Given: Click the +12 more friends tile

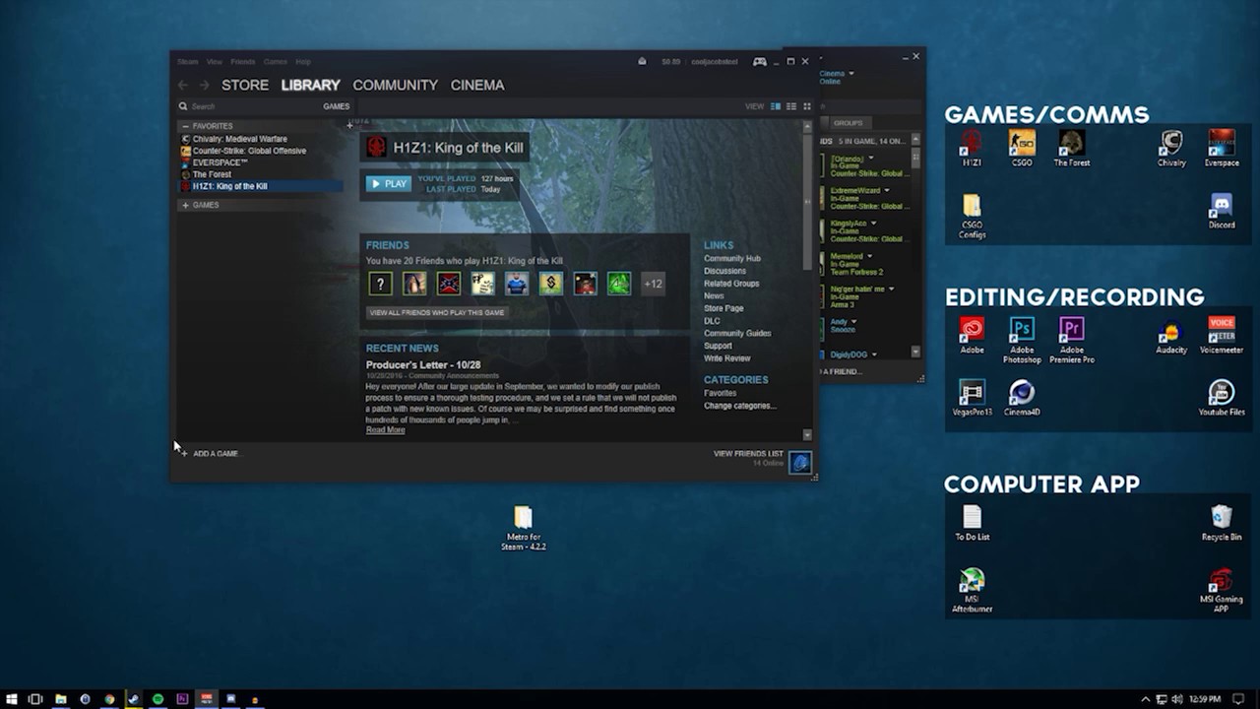Looking at the screenshot, I should click(653, 284).
